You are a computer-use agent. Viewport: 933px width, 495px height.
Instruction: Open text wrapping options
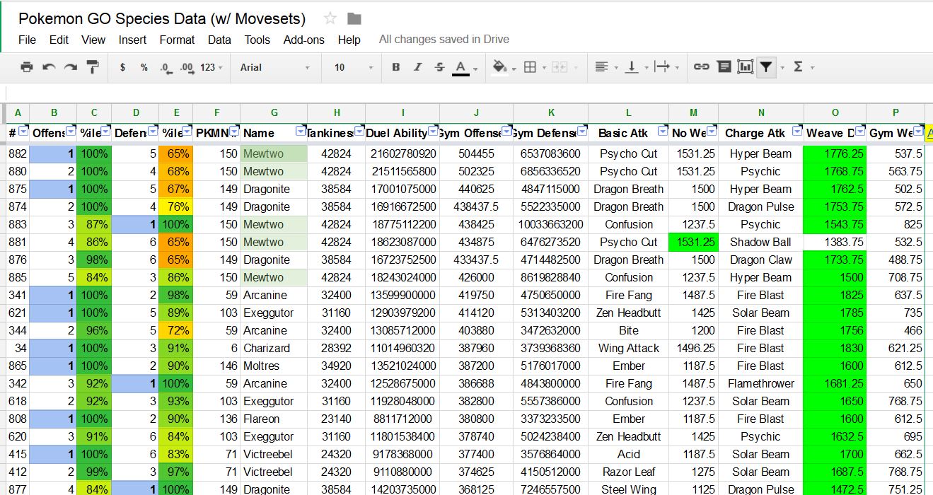click(666, 67)
